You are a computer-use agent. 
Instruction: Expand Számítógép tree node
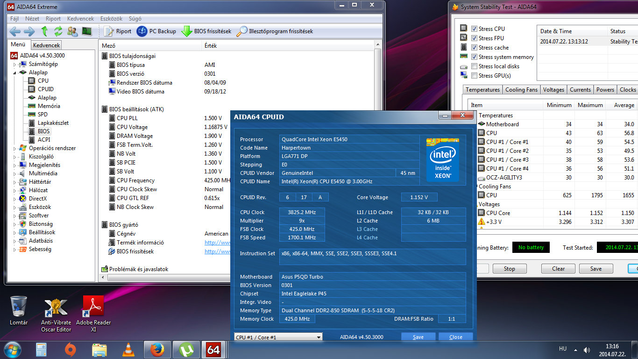click(x=14, y=64)
